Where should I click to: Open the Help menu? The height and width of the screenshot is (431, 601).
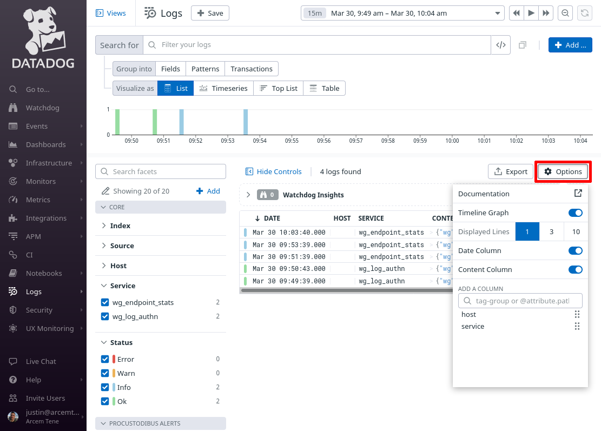point(34,380)
